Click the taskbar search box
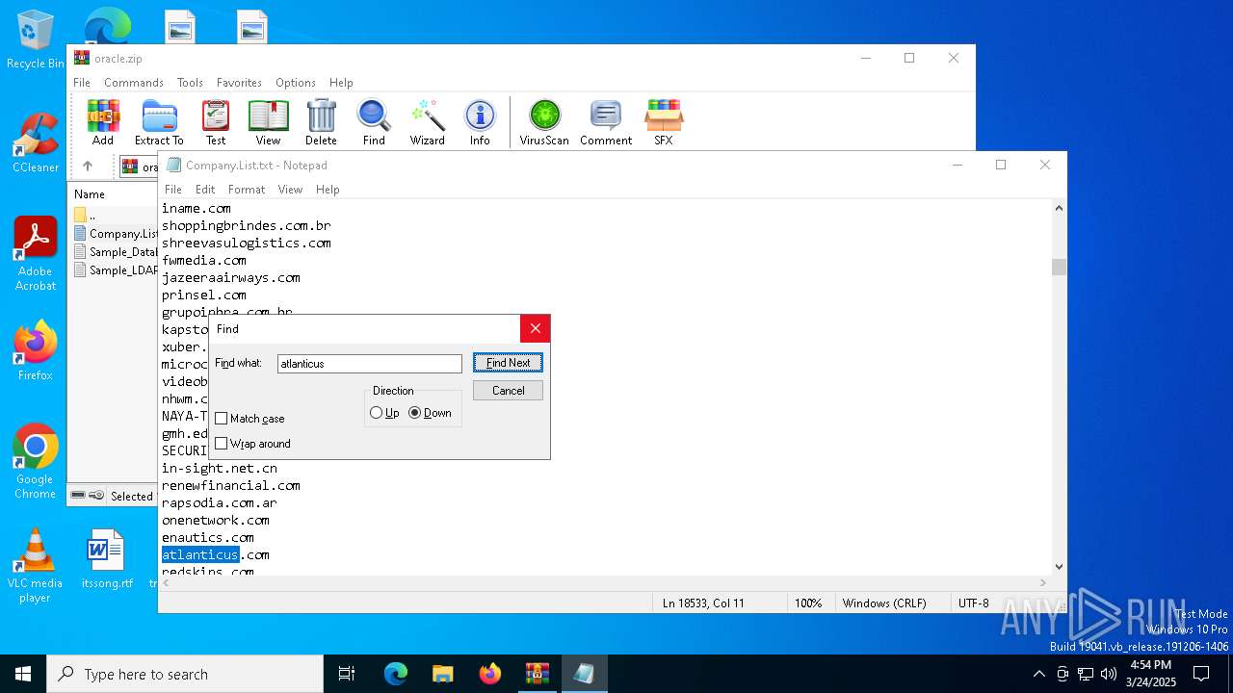 [x=185, y=674]
